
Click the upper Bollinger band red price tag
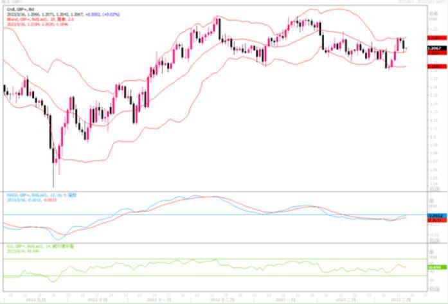(x=437, y=38)
